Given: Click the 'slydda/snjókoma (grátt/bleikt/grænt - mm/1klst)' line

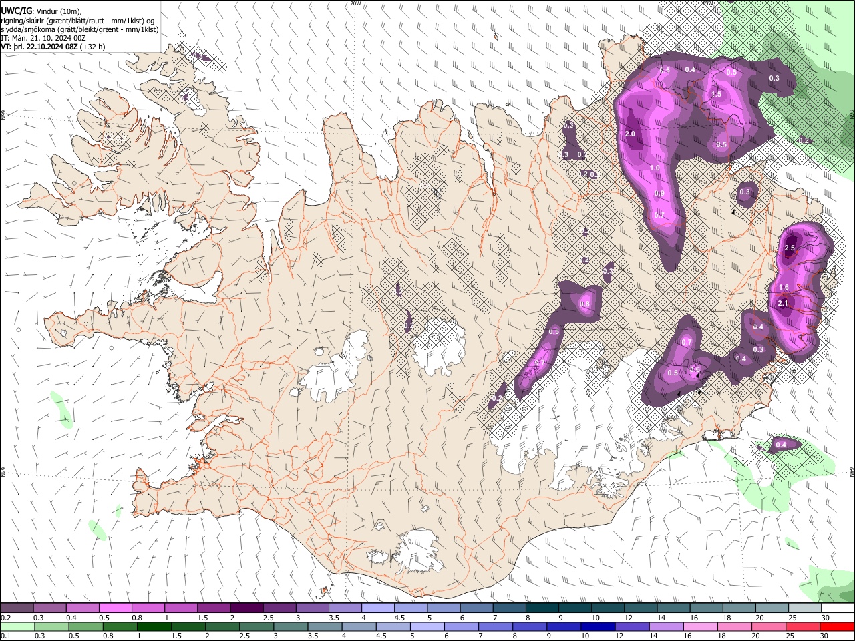Looking at the screenshot, I should [79, 29].
